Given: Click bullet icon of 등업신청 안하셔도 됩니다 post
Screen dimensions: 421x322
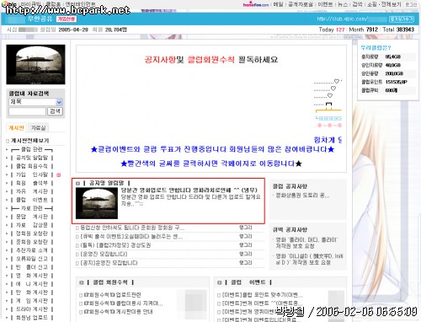Looking at the screenshot, I should click(x=77, y=228).
